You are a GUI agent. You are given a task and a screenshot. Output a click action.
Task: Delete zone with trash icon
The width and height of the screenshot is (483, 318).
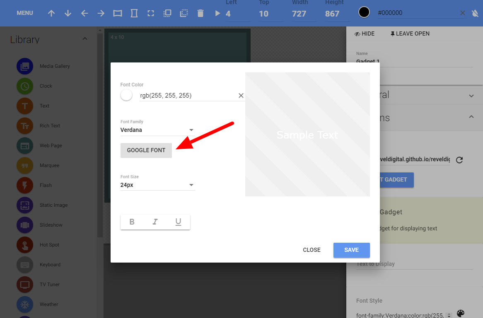[200, 13]
